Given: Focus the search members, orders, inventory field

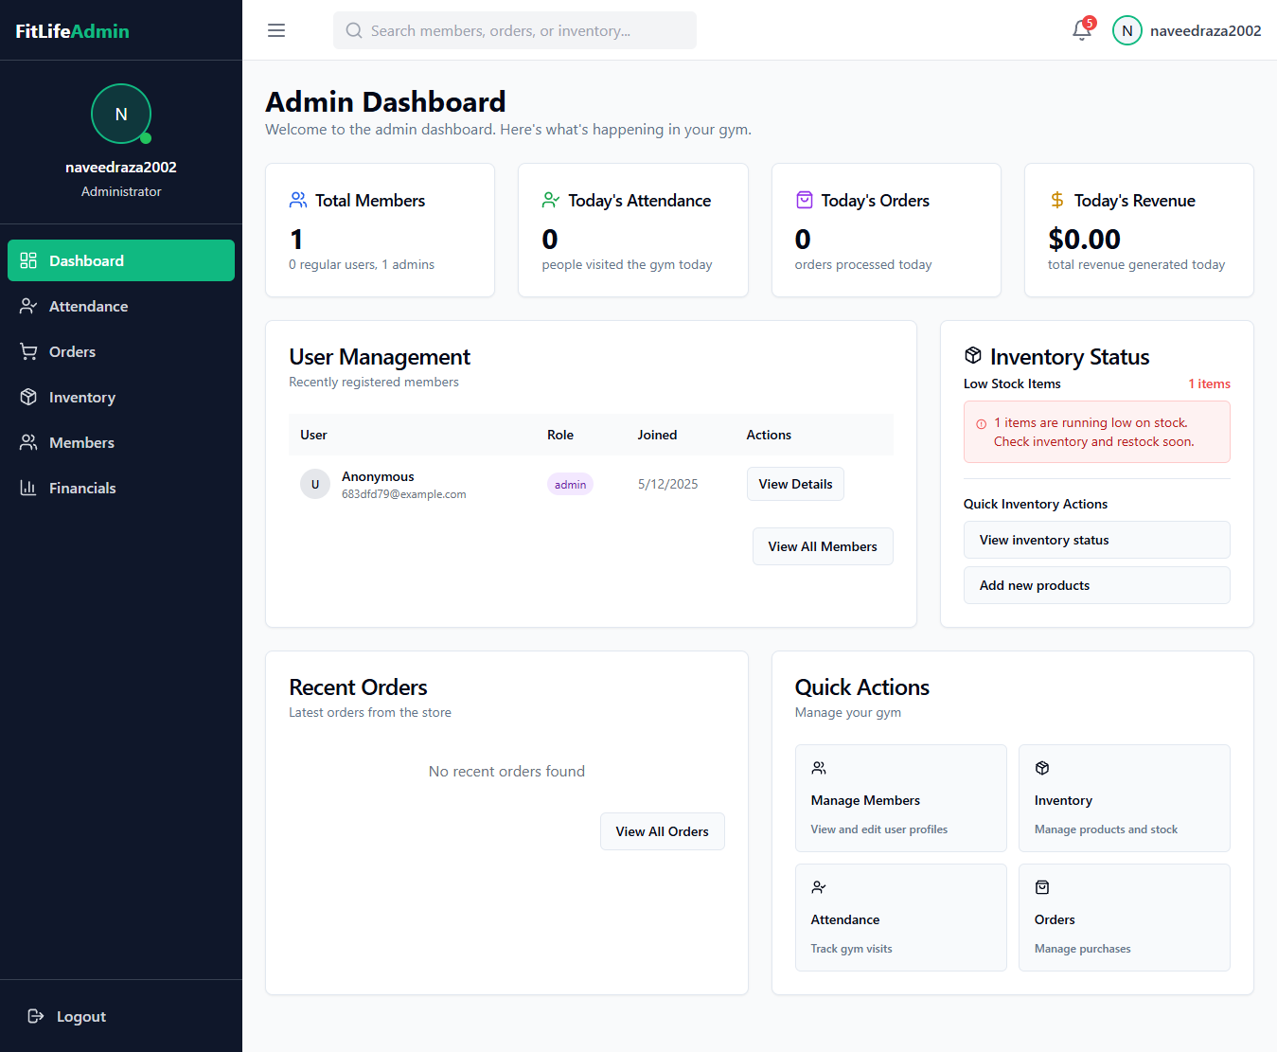Looking at the screenshot, I should click(x=515, y=30).
